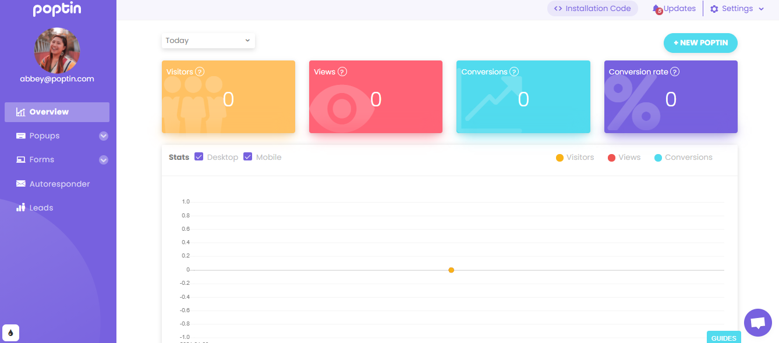Open the Today date range dropdown
This screenshot has height=343, width=779.
208,41
